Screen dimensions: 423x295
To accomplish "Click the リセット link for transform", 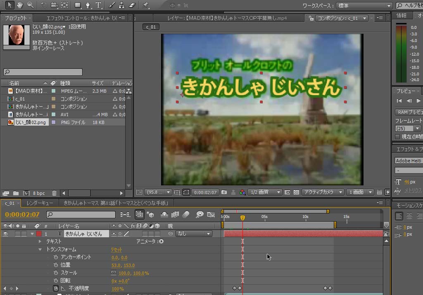I will pos(116,250).
